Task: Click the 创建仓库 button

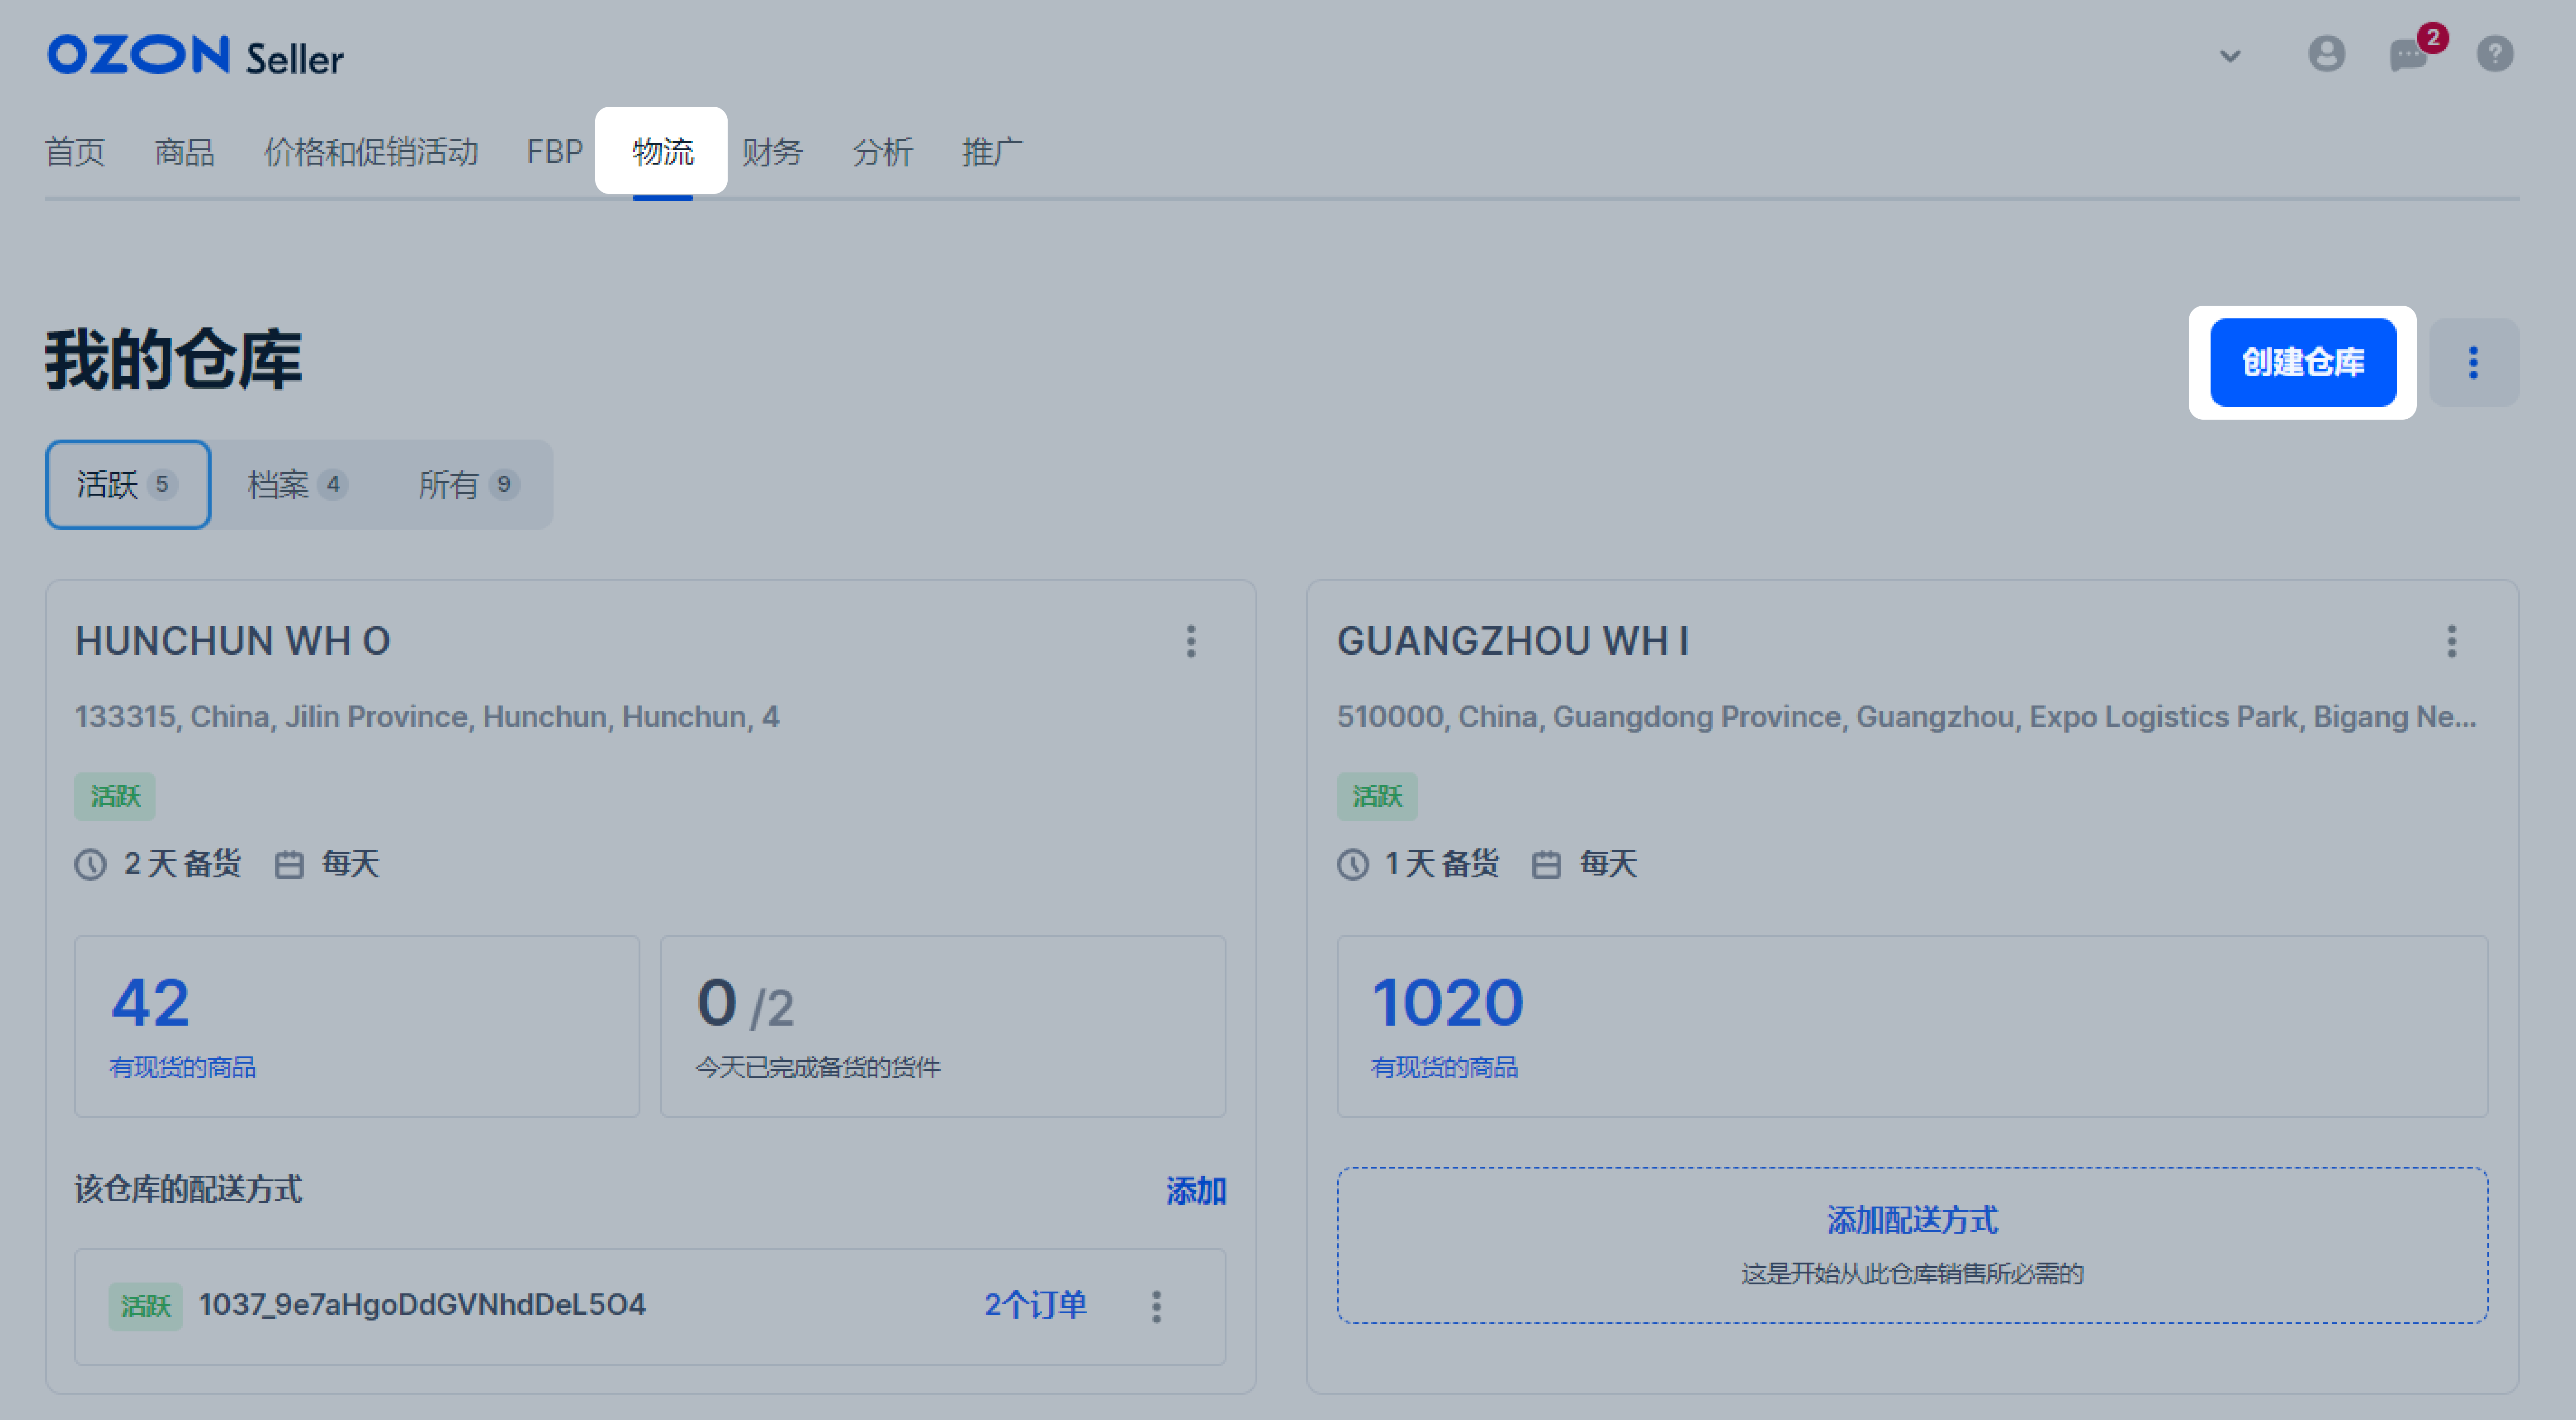Action: (2302, 362)
